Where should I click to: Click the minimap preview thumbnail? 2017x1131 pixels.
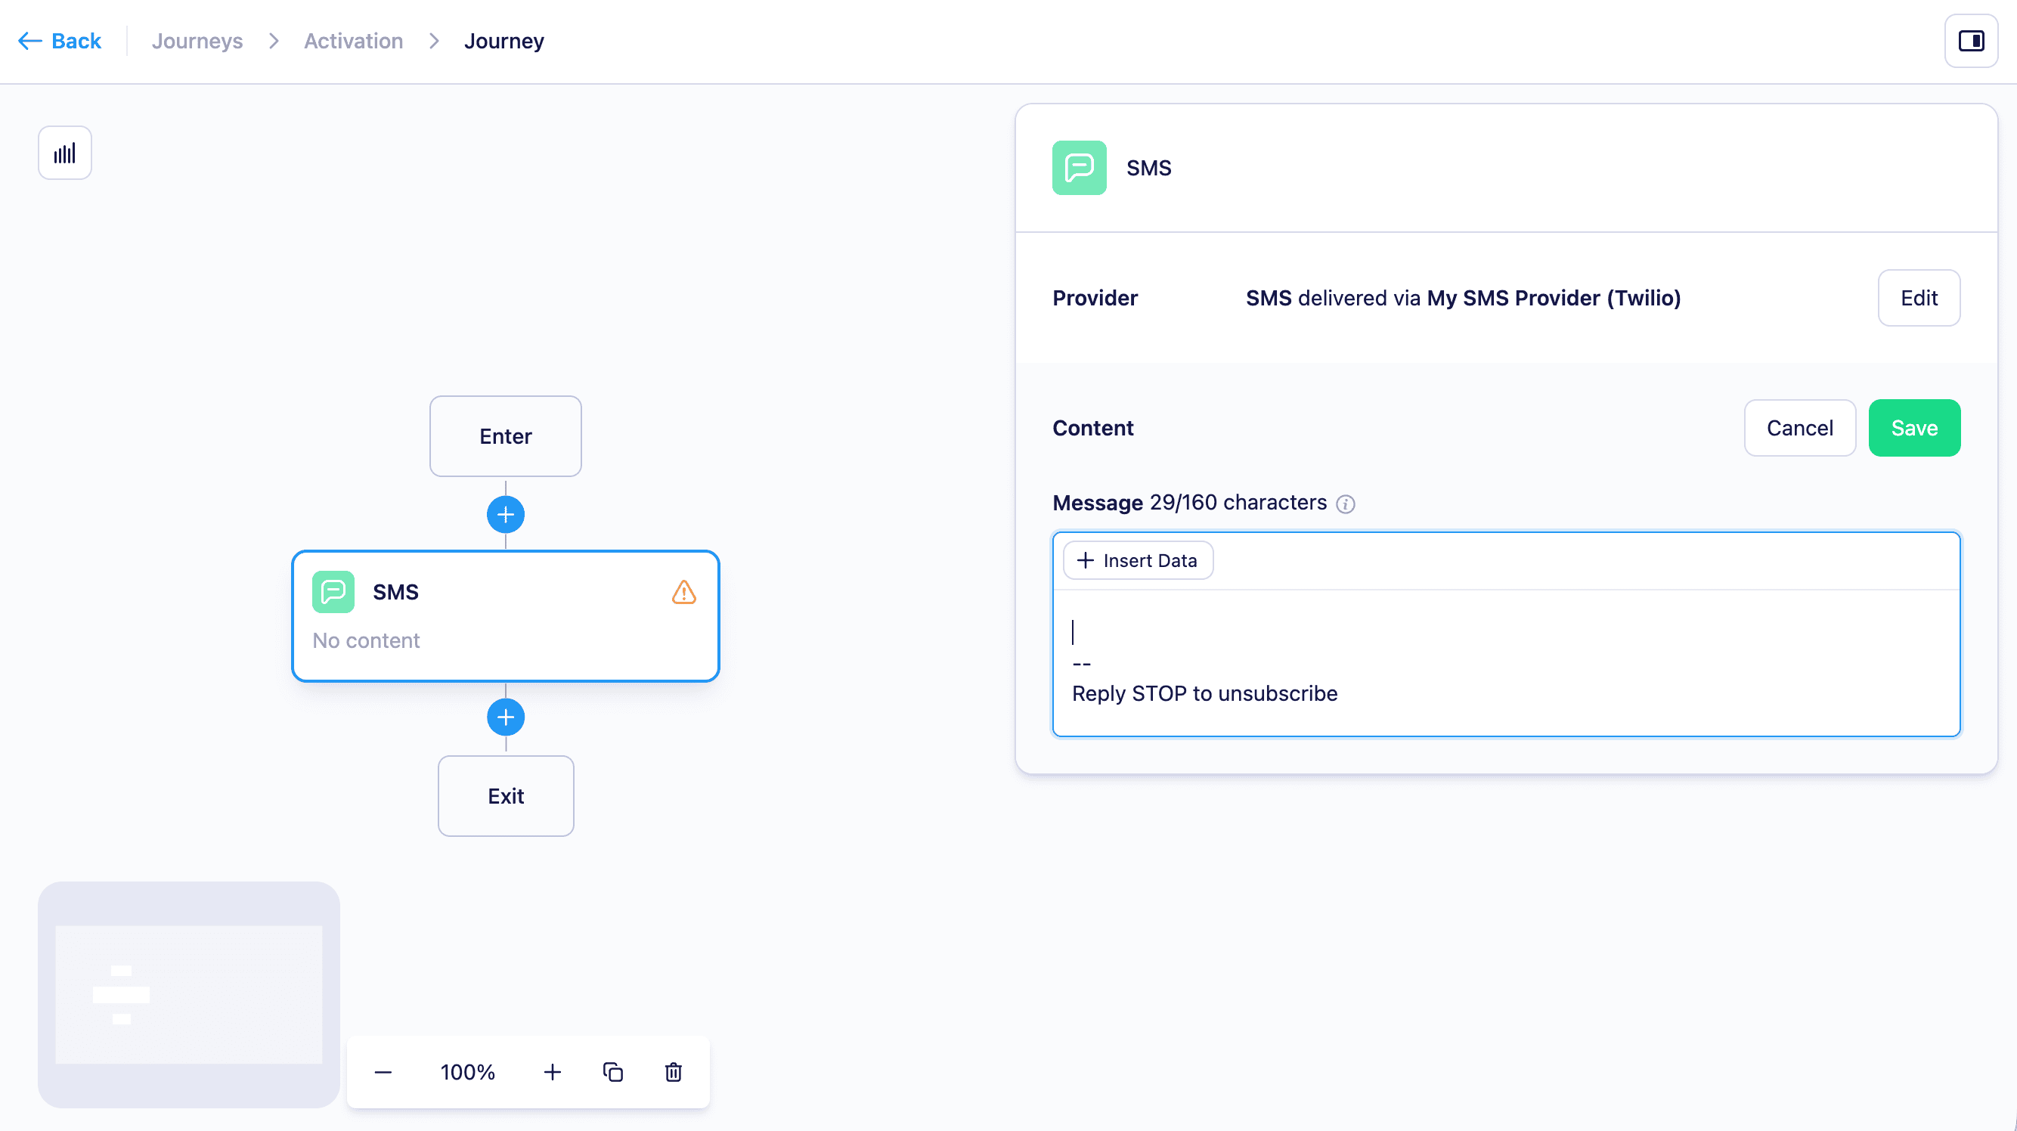tap(188, 995)
